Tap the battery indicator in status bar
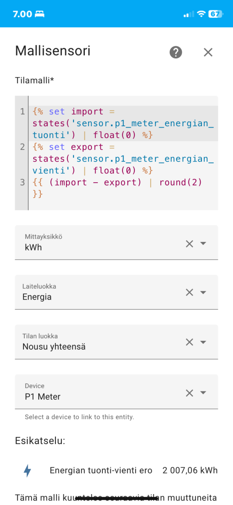The width and height of the screenshot is (233, 505). click(x=215, y=14)
